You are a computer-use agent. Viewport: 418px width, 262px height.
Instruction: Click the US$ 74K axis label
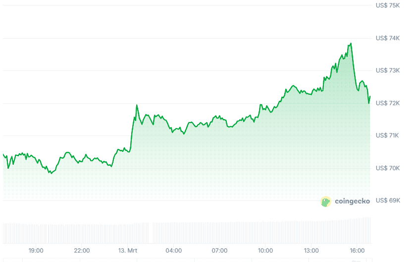click(387, 38)
